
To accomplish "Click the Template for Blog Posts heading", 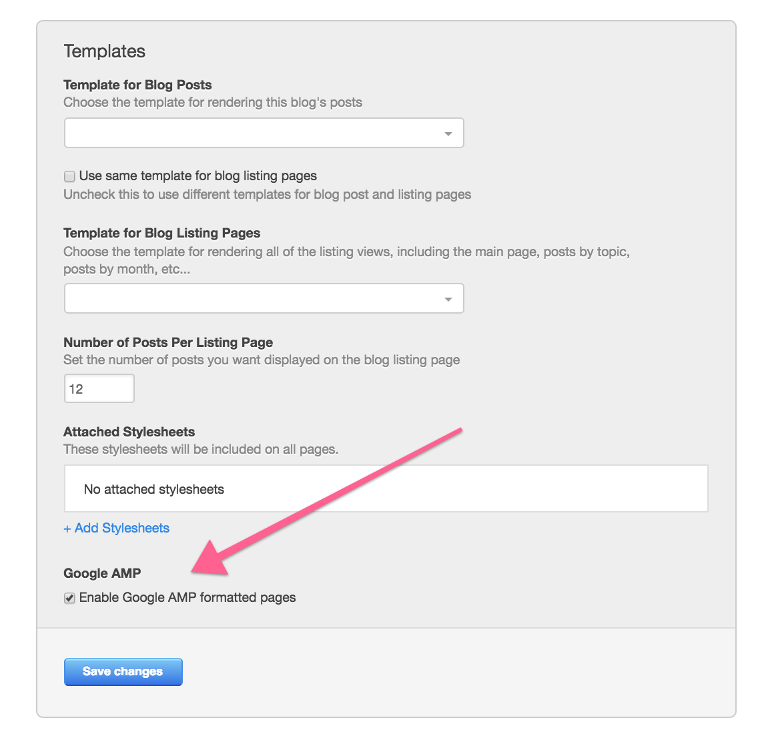I will pyautogui.click(x=137, y=85).
